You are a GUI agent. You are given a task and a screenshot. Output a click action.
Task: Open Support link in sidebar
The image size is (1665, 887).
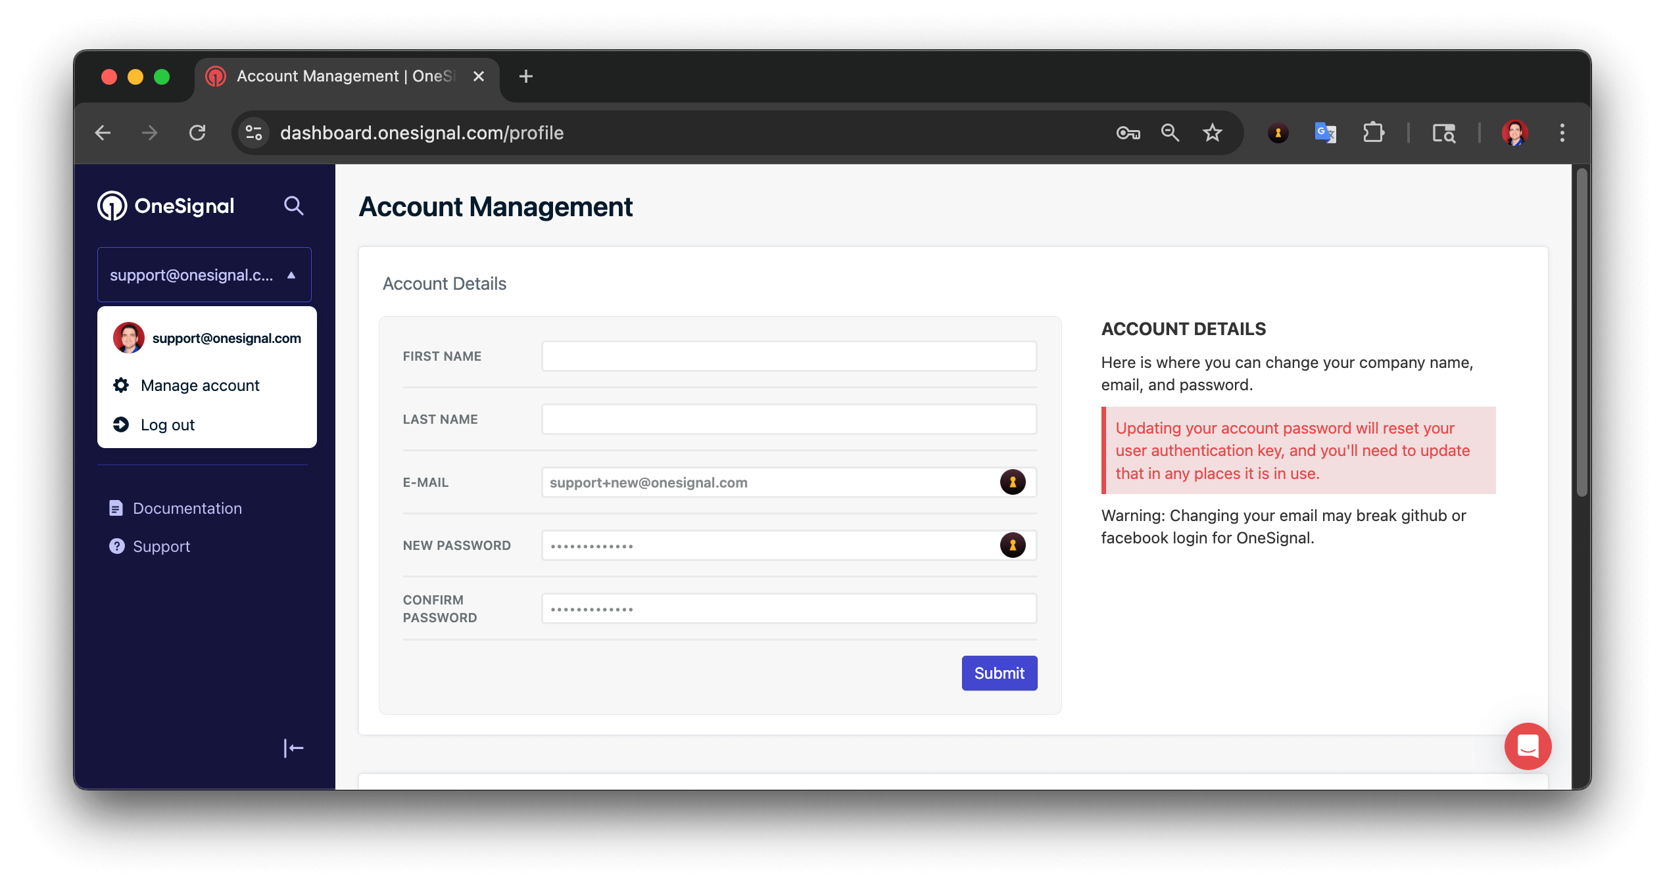pyautogui.click(x=161, y=546)
